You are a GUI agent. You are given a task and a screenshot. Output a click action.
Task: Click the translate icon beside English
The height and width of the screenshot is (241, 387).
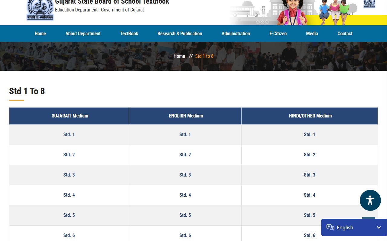point(330,227)
